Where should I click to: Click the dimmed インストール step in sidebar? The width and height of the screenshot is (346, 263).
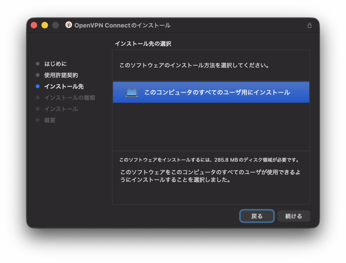click(61, 109)
